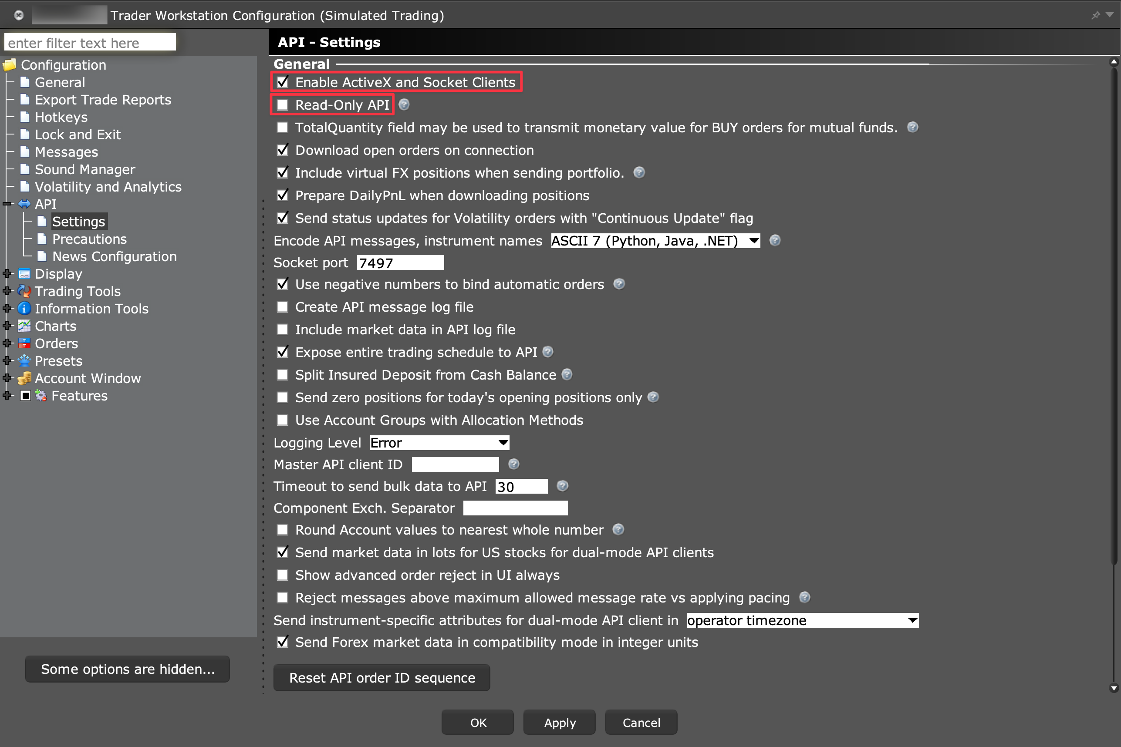This screenshot has width=1121, height=747.
Task: Select the Display monitor icon
Action: 24,273
